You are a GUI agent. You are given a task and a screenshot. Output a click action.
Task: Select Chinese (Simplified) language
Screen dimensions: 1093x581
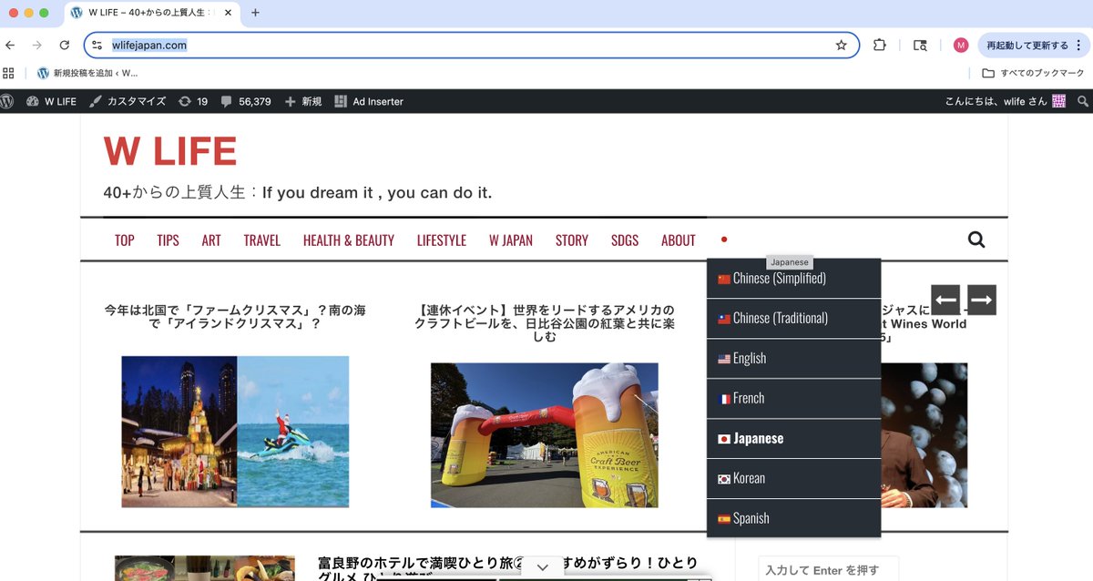[x=794, y=279]
